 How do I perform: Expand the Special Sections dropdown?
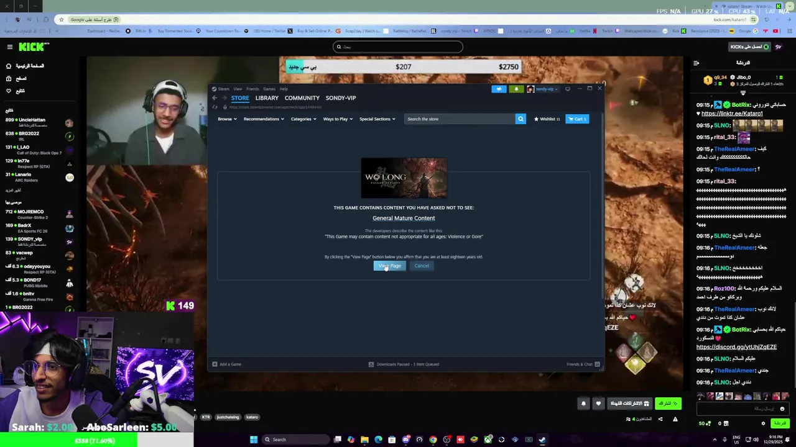(x=377, y=119)
